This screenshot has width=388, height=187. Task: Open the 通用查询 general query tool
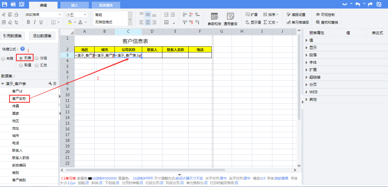tap(230, 19)
